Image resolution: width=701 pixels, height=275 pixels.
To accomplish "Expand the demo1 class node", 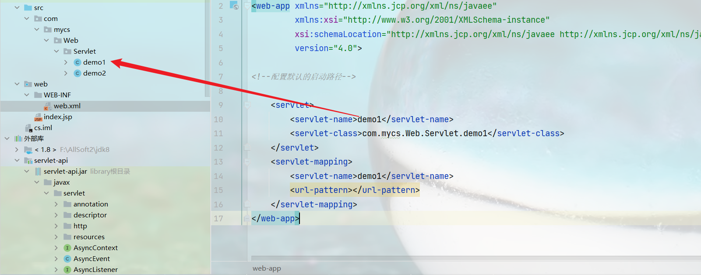I will tap(66, 62).
